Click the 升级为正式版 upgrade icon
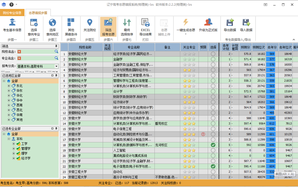The image size is (298, 187). [x=208, y=22]
